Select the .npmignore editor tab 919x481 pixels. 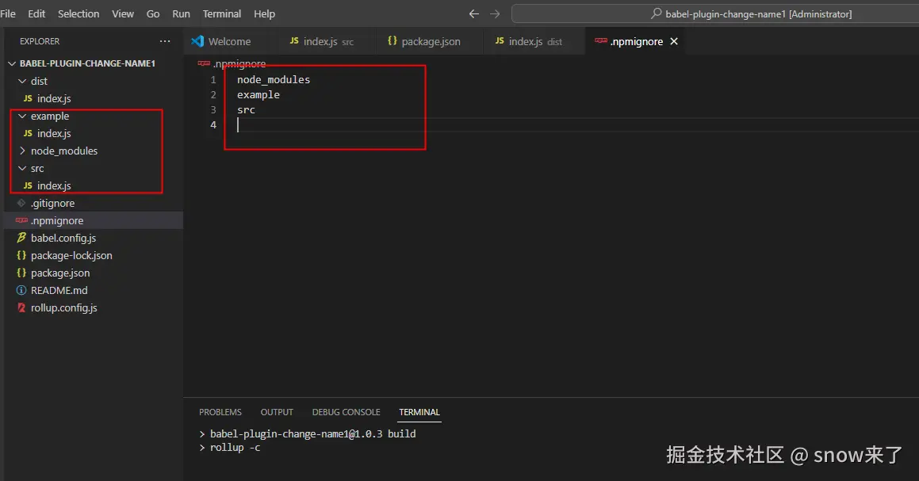point(636,41)
